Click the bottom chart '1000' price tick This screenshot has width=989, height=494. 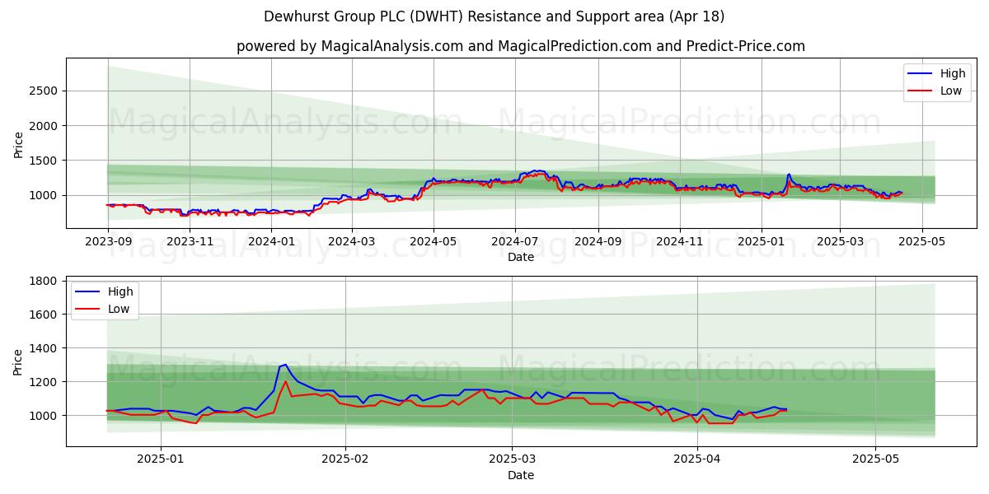pyautogui.click(x=45, y=416)
